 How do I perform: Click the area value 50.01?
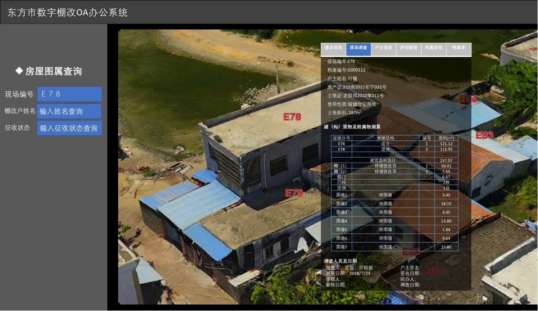[x=446, y=166]
